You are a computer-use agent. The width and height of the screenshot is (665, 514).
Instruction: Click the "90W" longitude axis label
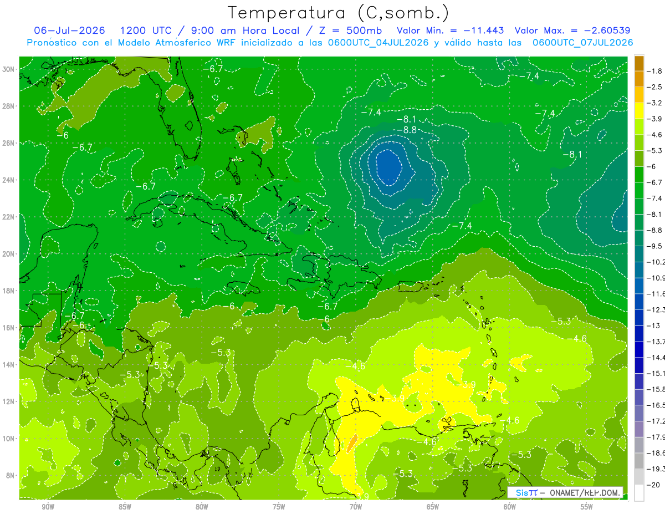tap(48, 507)
